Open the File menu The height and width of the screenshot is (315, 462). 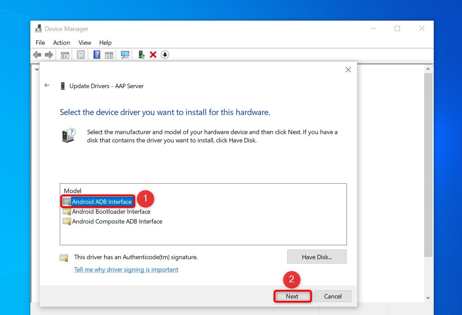coord(40,43)
